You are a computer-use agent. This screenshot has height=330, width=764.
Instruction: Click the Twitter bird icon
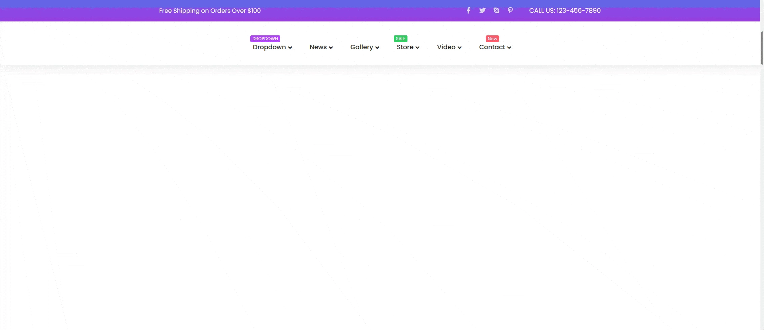click(x=482, y=11)
